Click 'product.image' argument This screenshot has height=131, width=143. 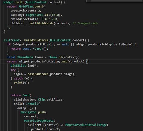61,74
